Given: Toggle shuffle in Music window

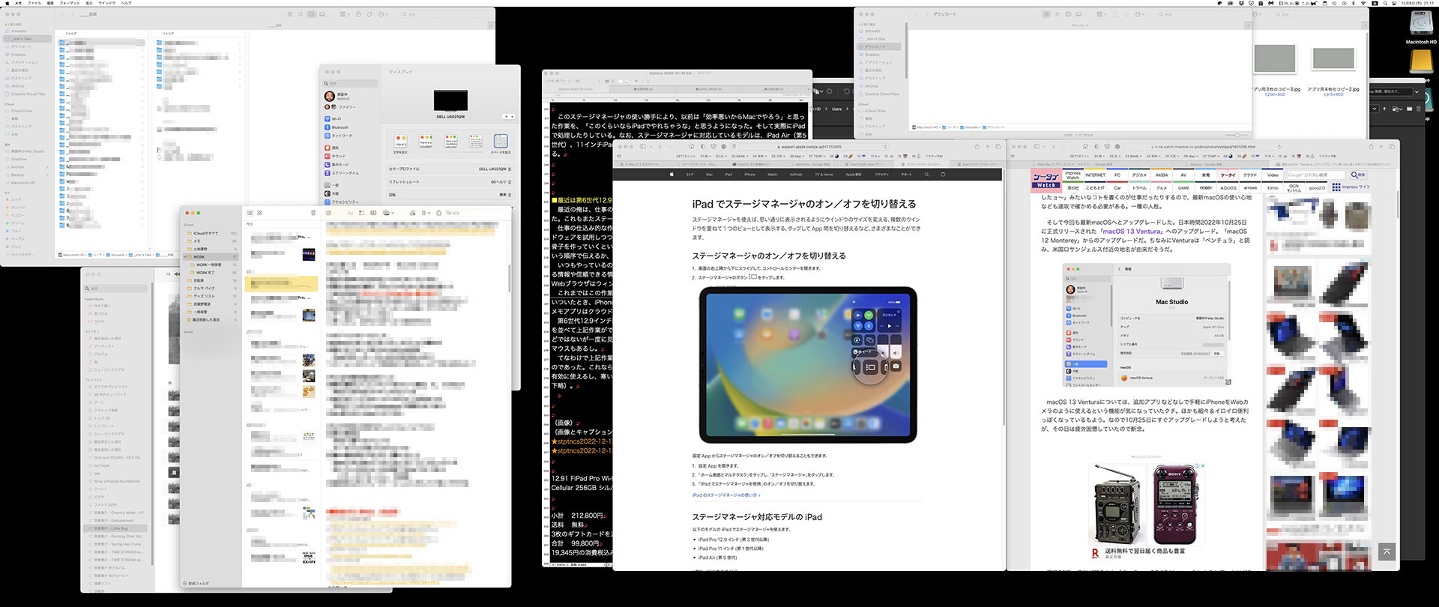Looking at the screenshot, I should tap(168, 274).
